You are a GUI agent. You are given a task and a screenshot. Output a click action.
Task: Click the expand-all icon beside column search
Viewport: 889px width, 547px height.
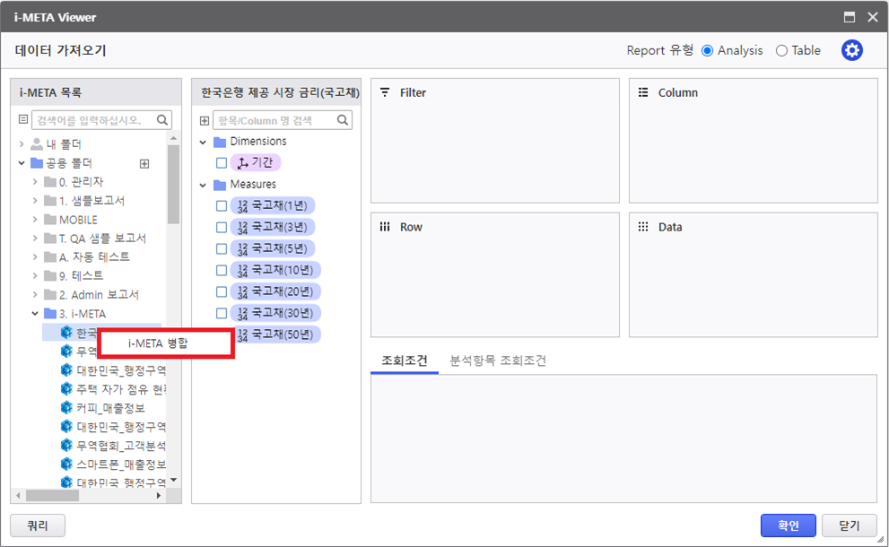205,120
